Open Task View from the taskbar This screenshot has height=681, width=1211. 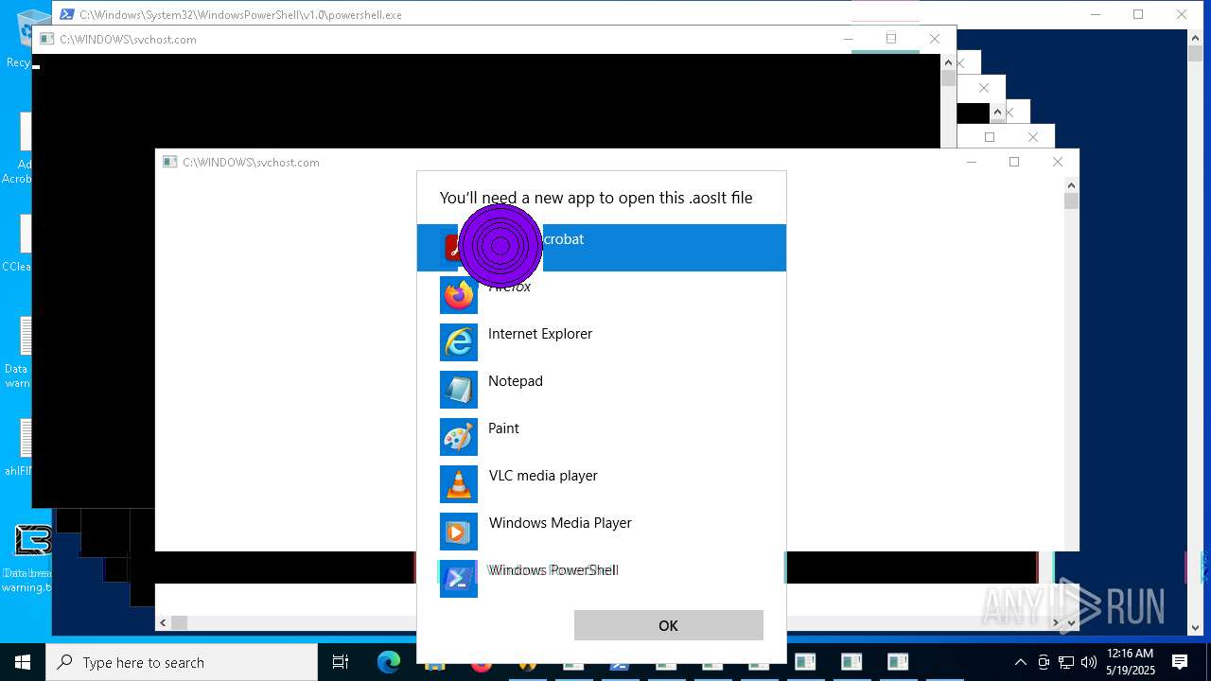click(341, 662)
